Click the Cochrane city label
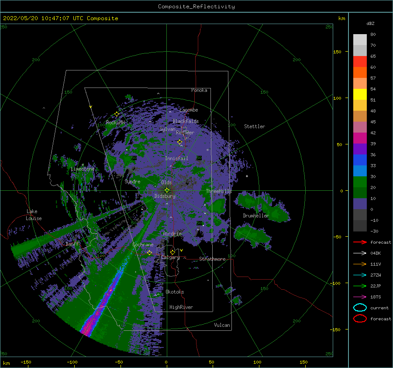The height and width of the screenshot is (368, 393). coord(143,245)
